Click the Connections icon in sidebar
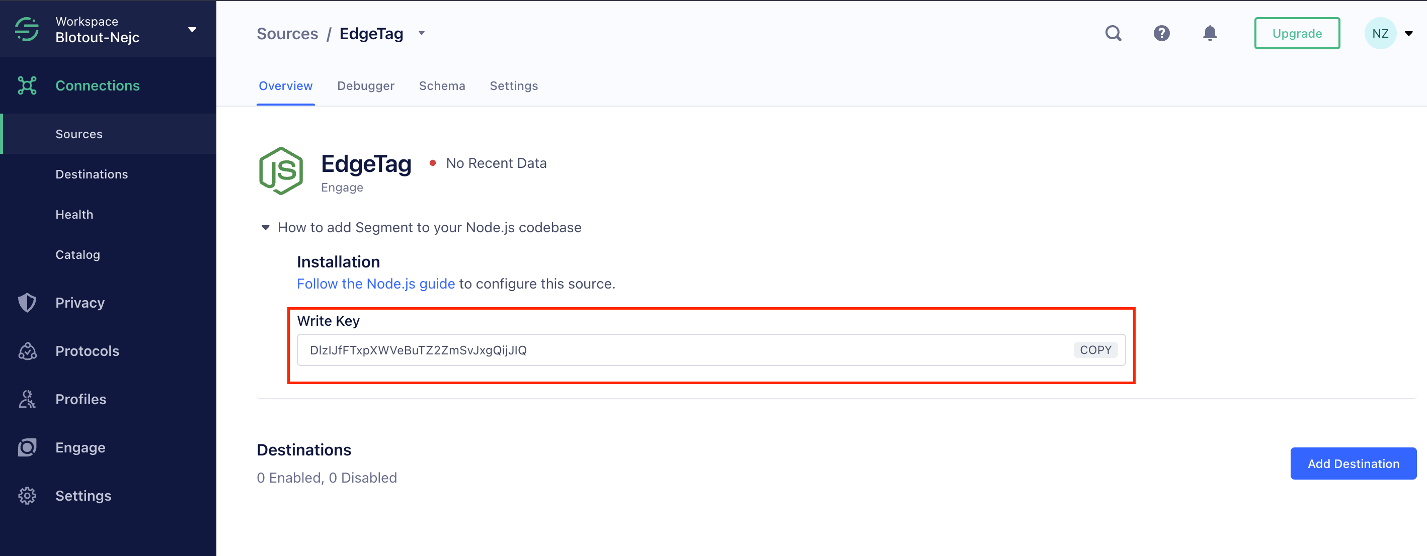The height and width of the screenshot is (556, 1427). click(27, 86)
